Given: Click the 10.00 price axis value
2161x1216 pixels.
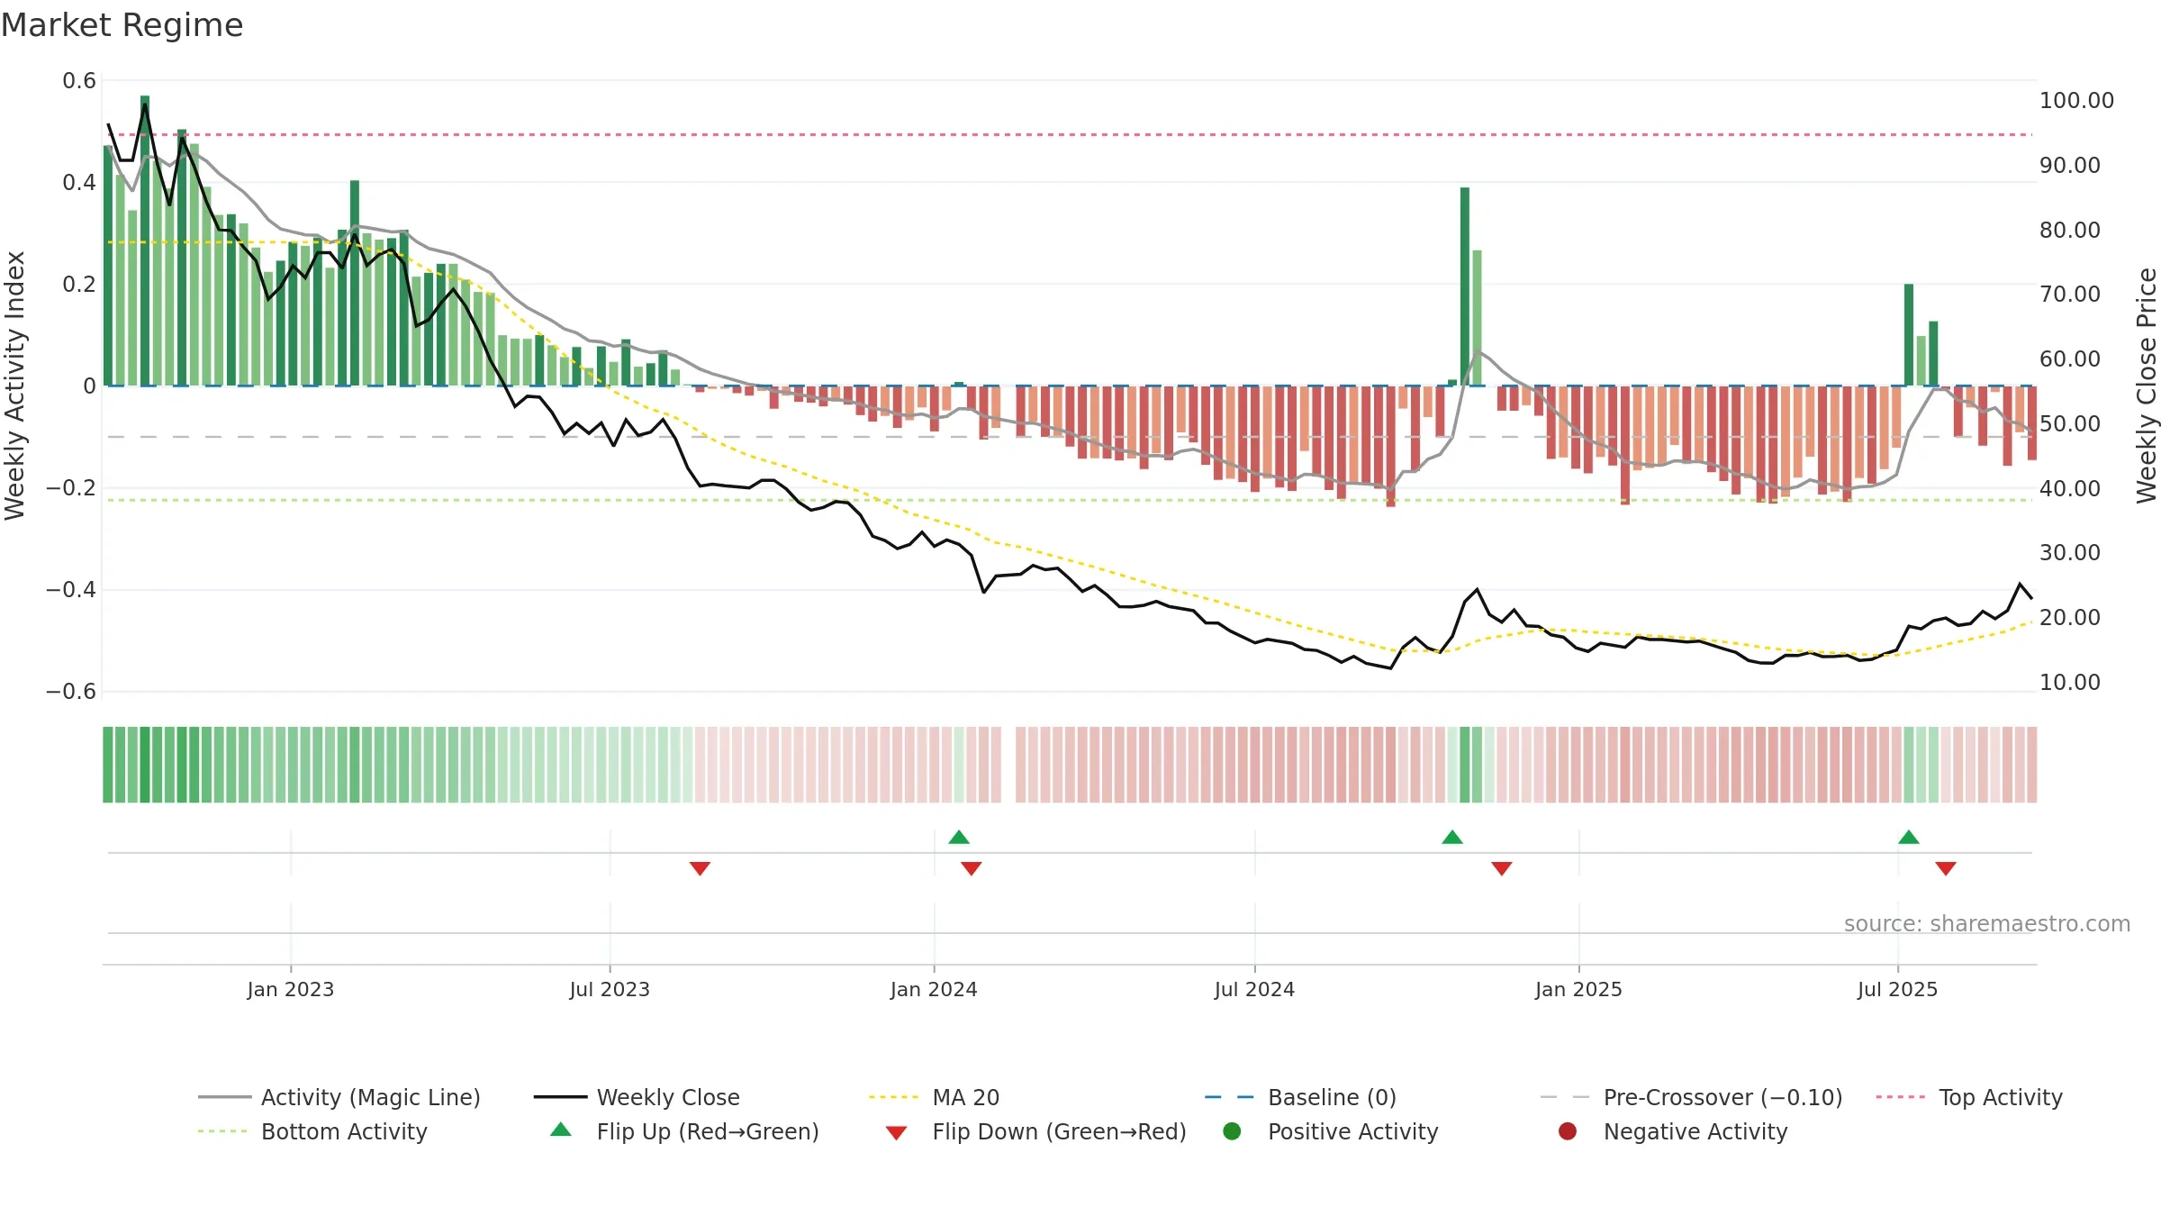Looking at the screenshot, I should click(2070, 683).
